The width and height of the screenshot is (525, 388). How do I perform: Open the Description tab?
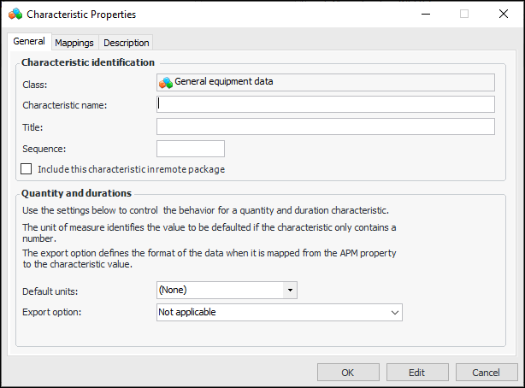tap(127, 43)
